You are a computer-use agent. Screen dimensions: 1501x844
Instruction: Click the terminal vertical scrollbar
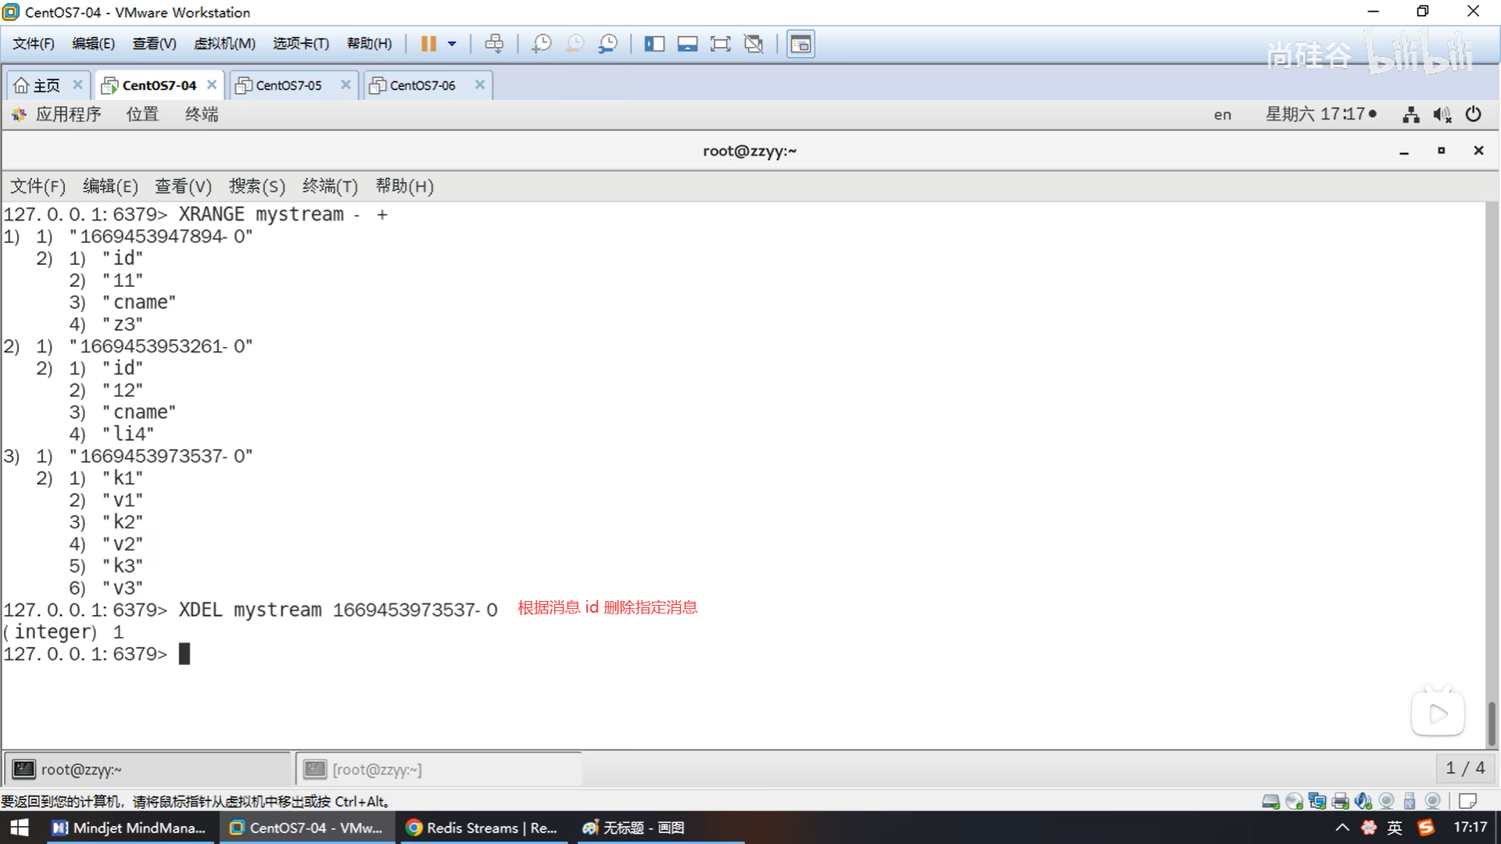[x=1492, y=722]
